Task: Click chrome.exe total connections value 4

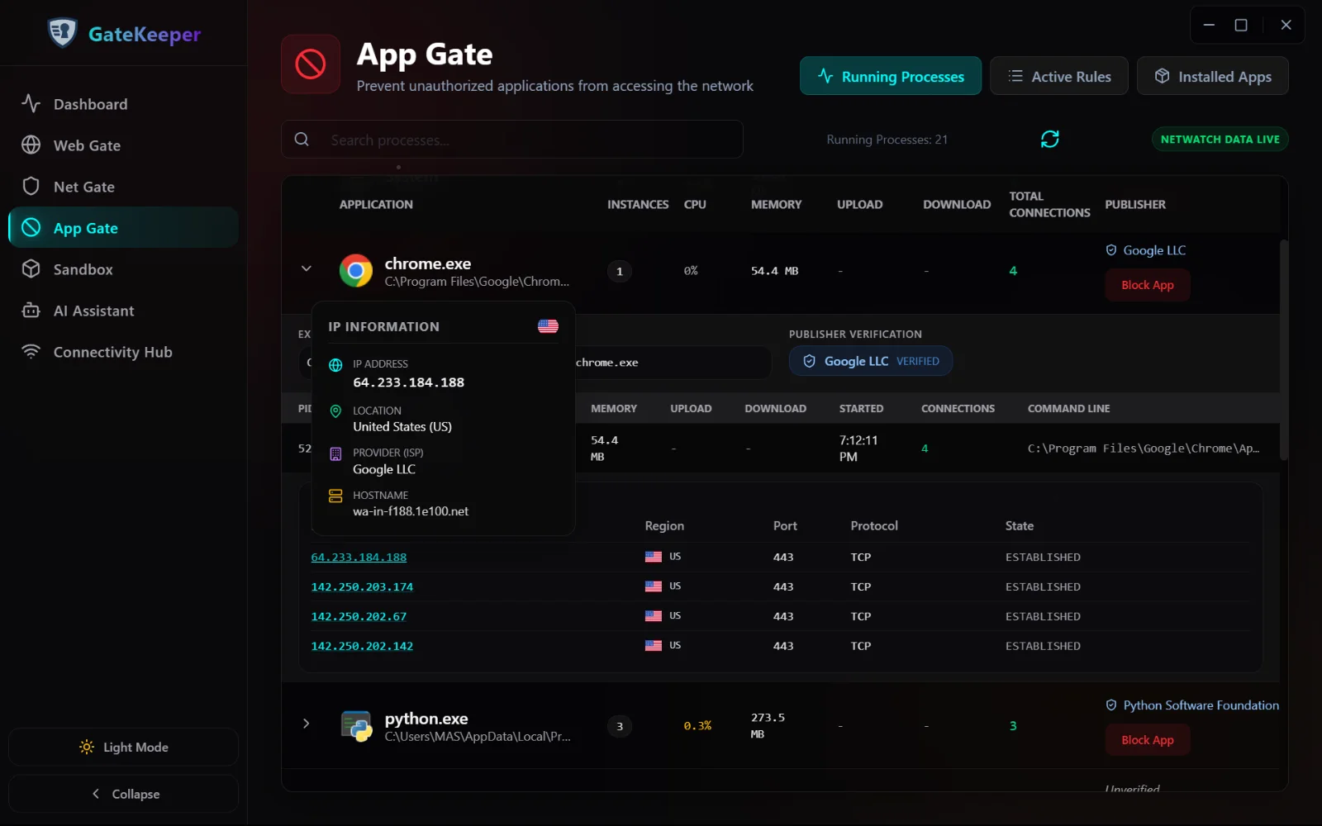Action: coord(1013,271)
